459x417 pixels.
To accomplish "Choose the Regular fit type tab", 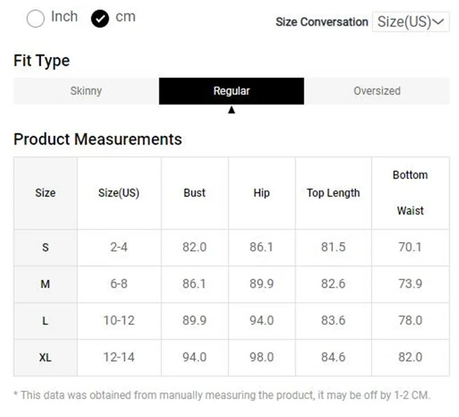I will (231, 91).
